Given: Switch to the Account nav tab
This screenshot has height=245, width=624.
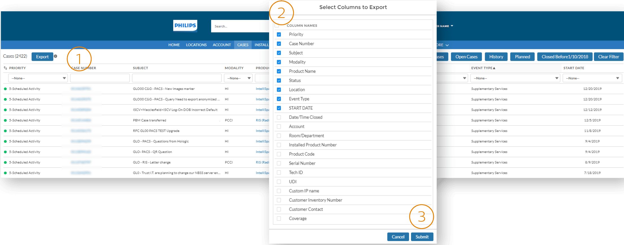Looking at the screenshot, I should tap(222, 45).
